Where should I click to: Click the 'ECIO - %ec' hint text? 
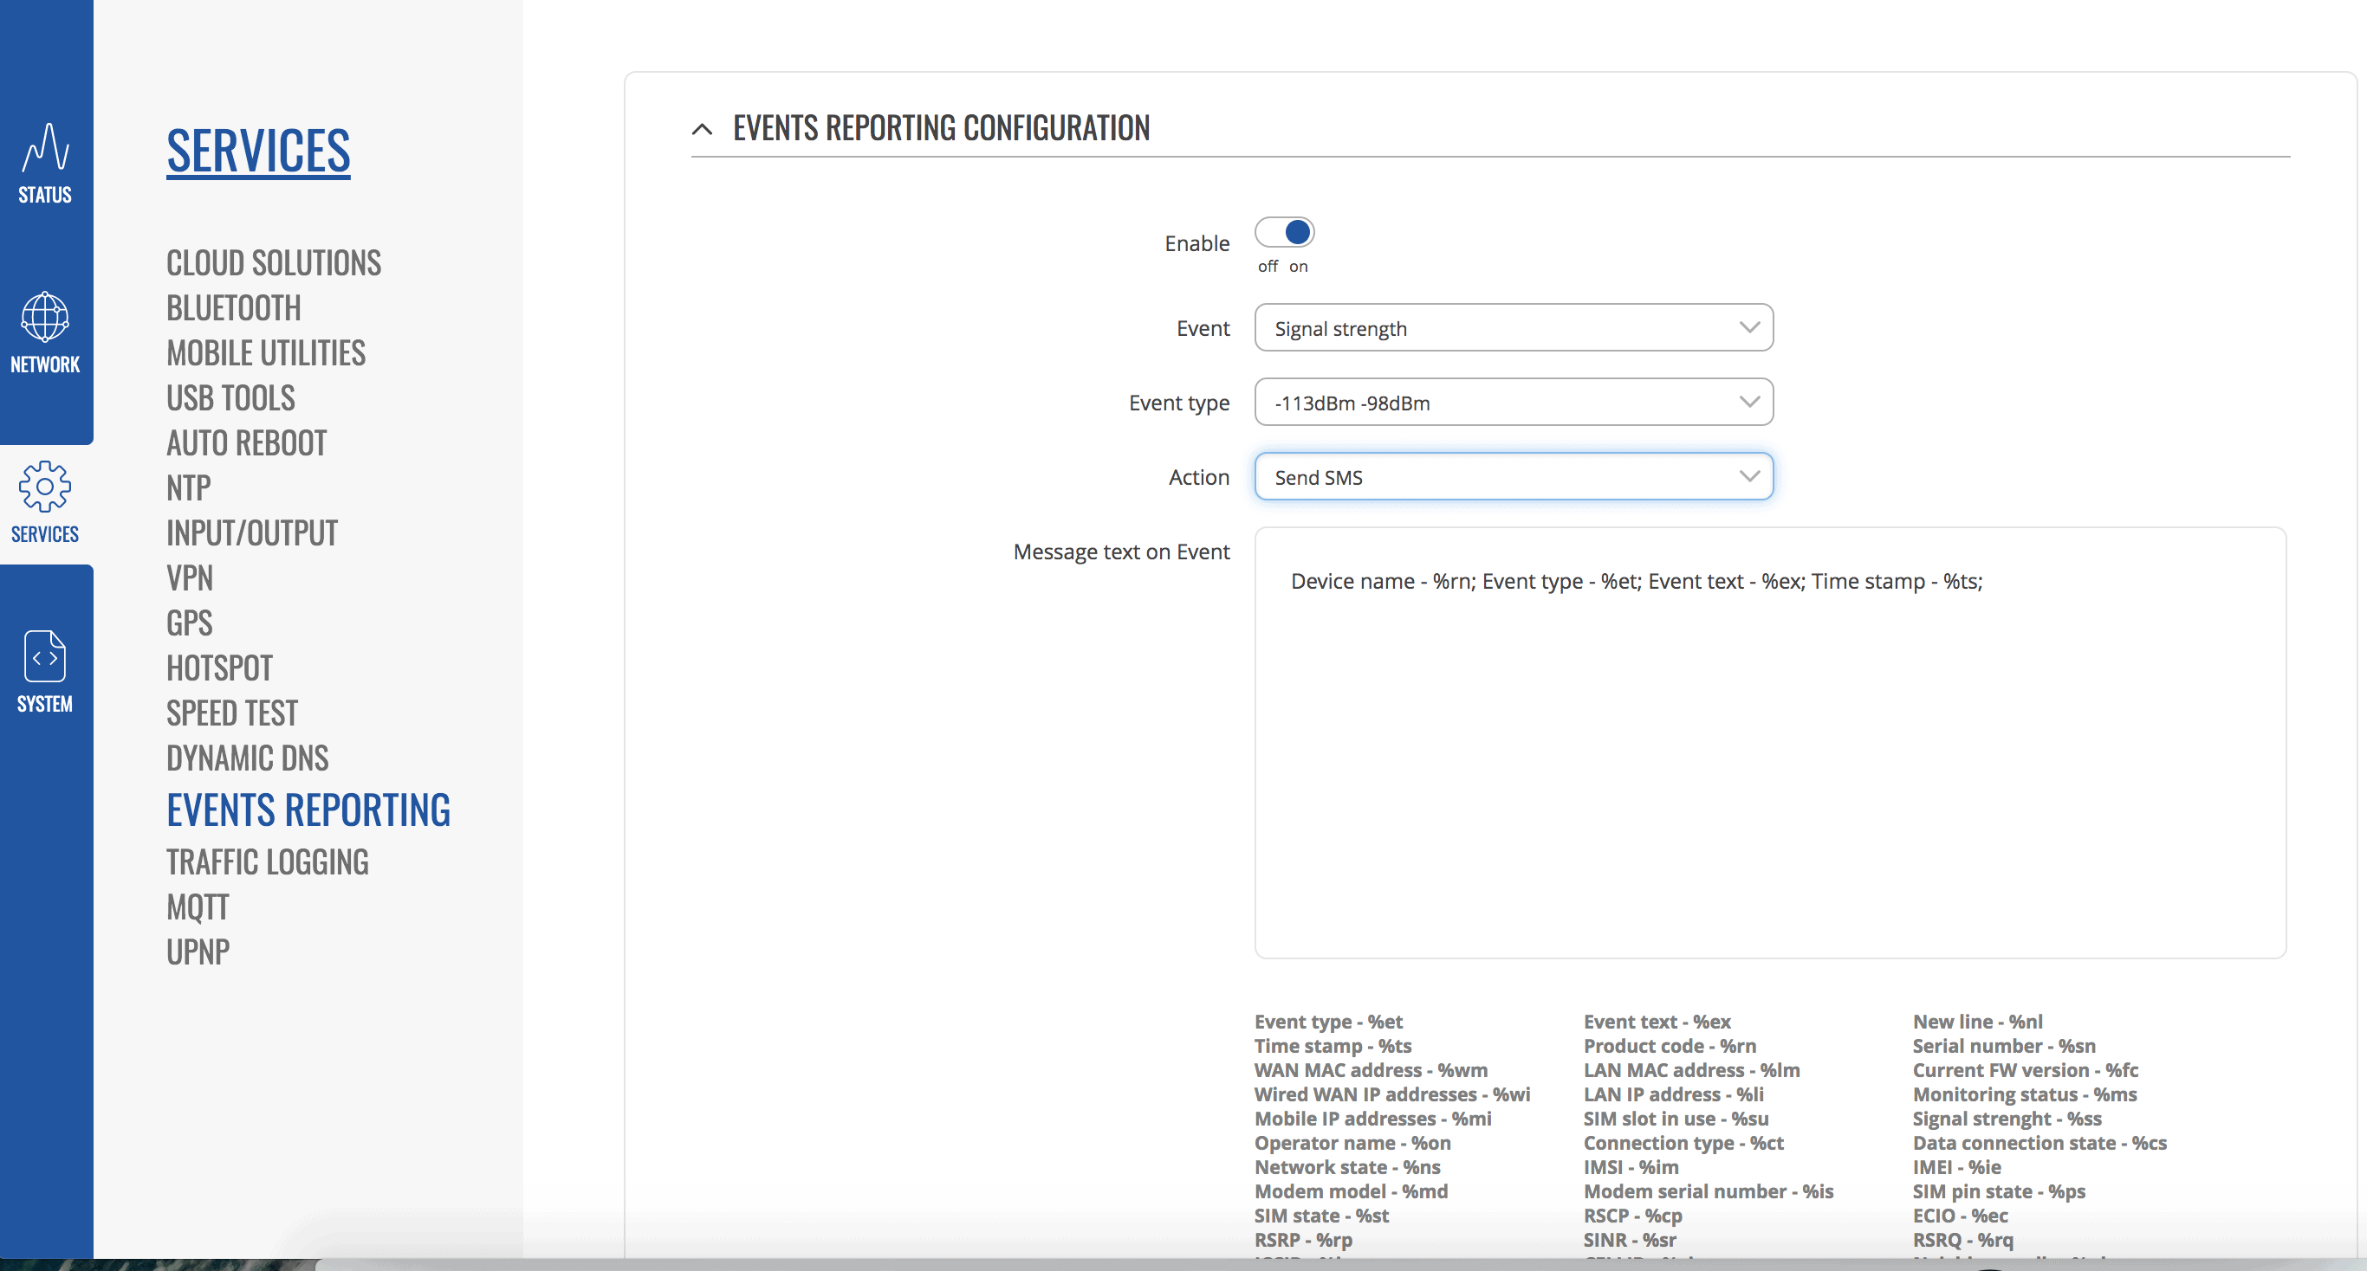click(1960, 1216)
